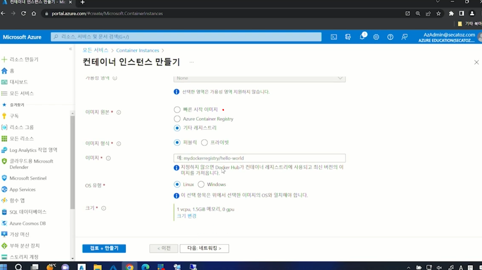This screenshot has height=270, width=482.
Task: Click Microsoft Sentinel shield icon
Action: coord(5,178)
